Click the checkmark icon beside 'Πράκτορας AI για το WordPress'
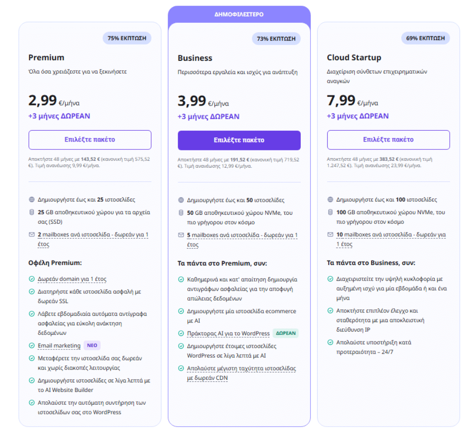468x429 pixels. click(x=181, y=334)
